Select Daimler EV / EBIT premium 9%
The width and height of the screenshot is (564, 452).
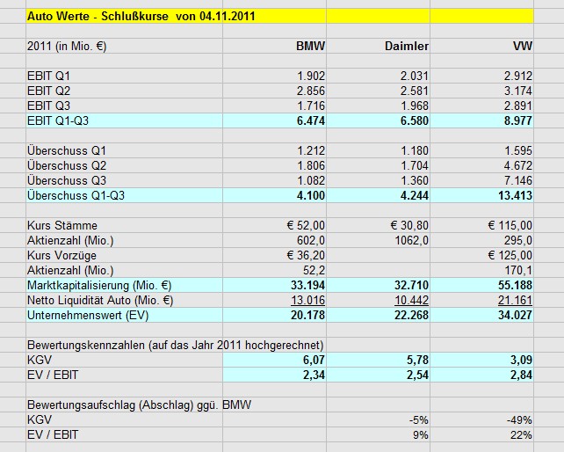421,434
